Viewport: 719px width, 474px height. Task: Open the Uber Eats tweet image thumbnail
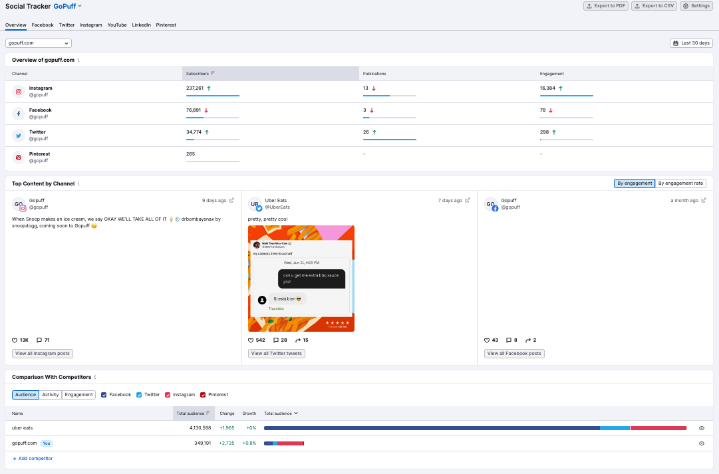[301, 279]
